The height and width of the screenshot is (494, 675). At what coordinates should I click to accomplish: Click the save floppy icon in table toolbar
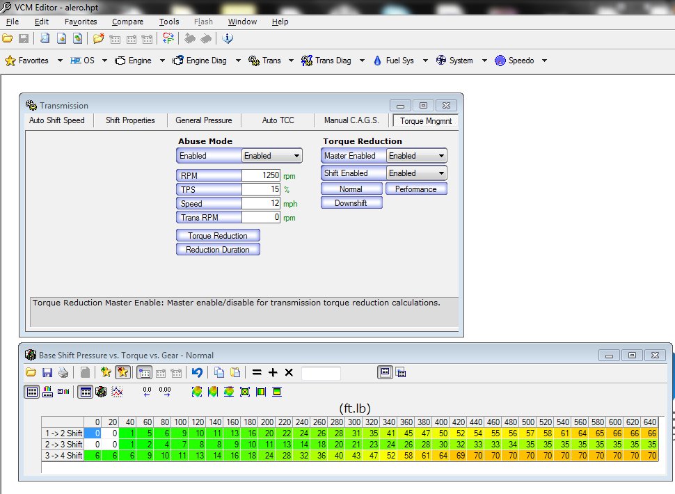47,373
